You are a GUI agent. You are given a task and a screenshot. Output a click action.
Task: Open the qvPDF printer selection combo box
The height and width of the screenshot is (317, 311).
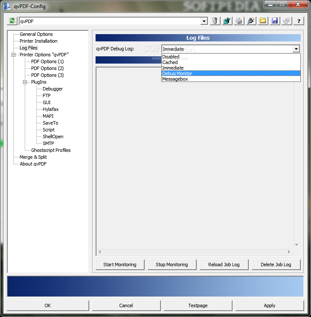tap(113, 21)
